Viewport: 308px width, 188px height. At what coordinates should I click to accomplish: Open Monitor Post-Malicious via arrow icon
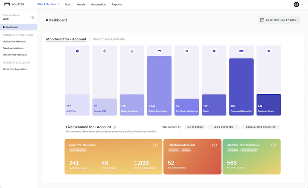coord(274,145)
